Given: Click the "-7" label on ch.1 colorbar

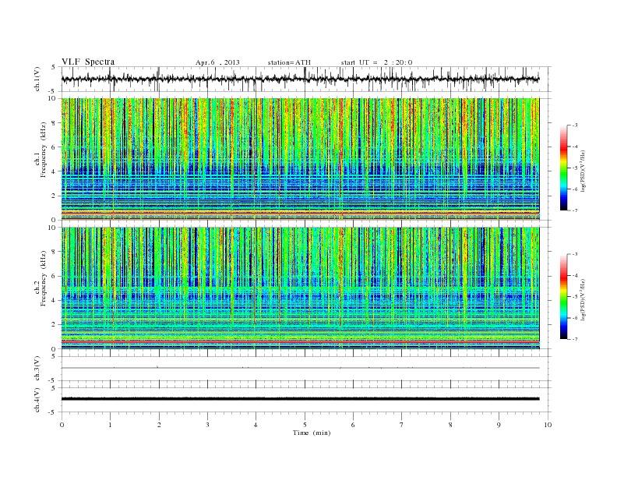Looking at the screenshot, I should point(575,210).
